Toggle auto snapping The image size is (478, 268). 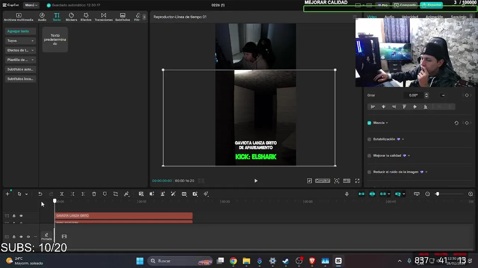click(x=372, y=194)
